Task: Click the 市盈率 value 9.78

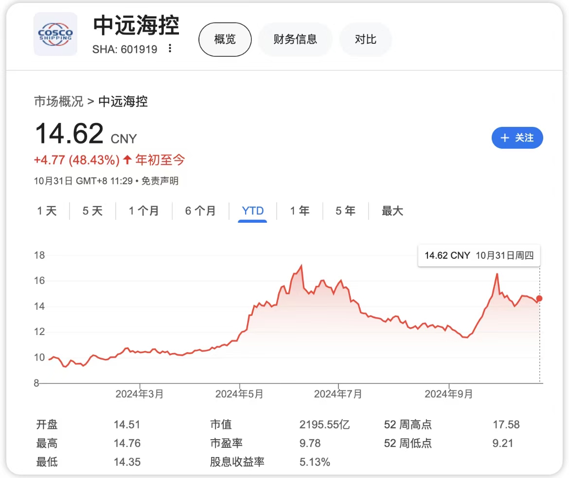Action: 310,443
